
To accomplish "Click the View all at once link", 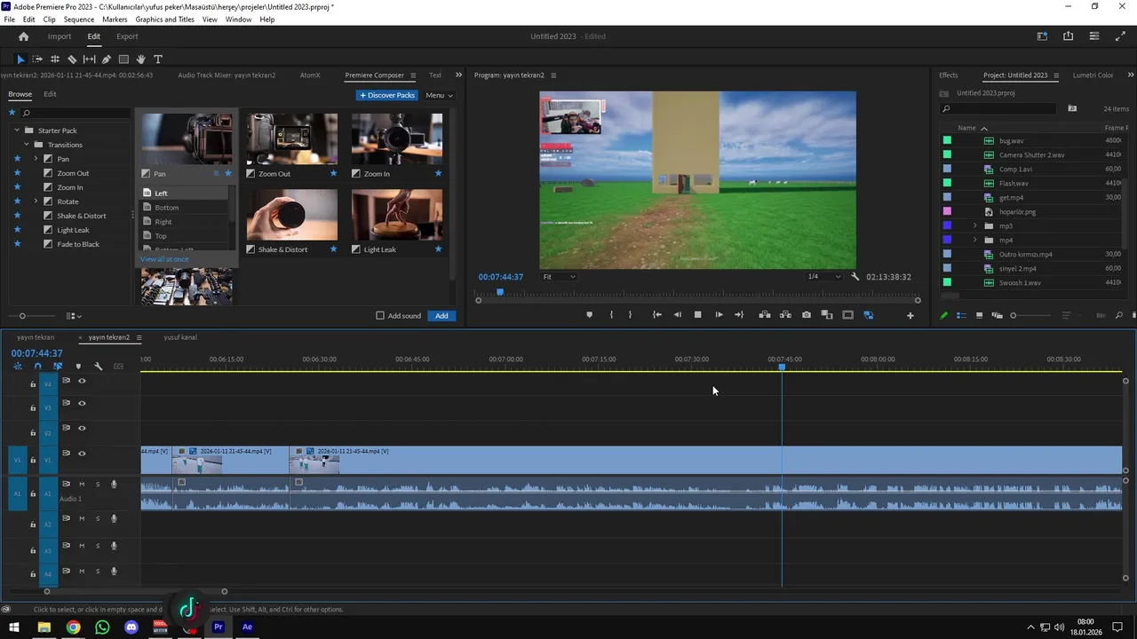I will (x=164, y=259).
